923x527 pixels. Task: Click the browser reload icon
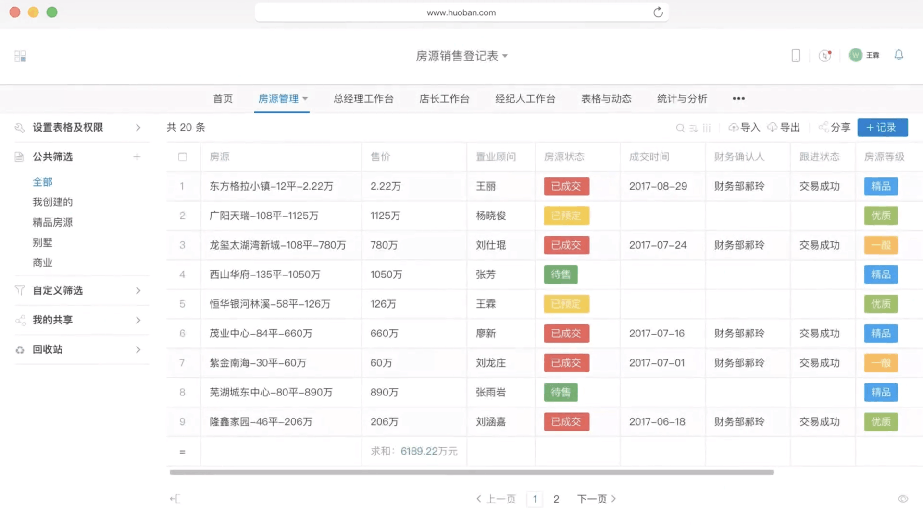coord(658,12)
